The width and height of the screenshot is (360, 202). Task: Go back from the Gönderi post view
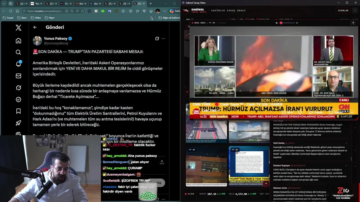(35, 27)
